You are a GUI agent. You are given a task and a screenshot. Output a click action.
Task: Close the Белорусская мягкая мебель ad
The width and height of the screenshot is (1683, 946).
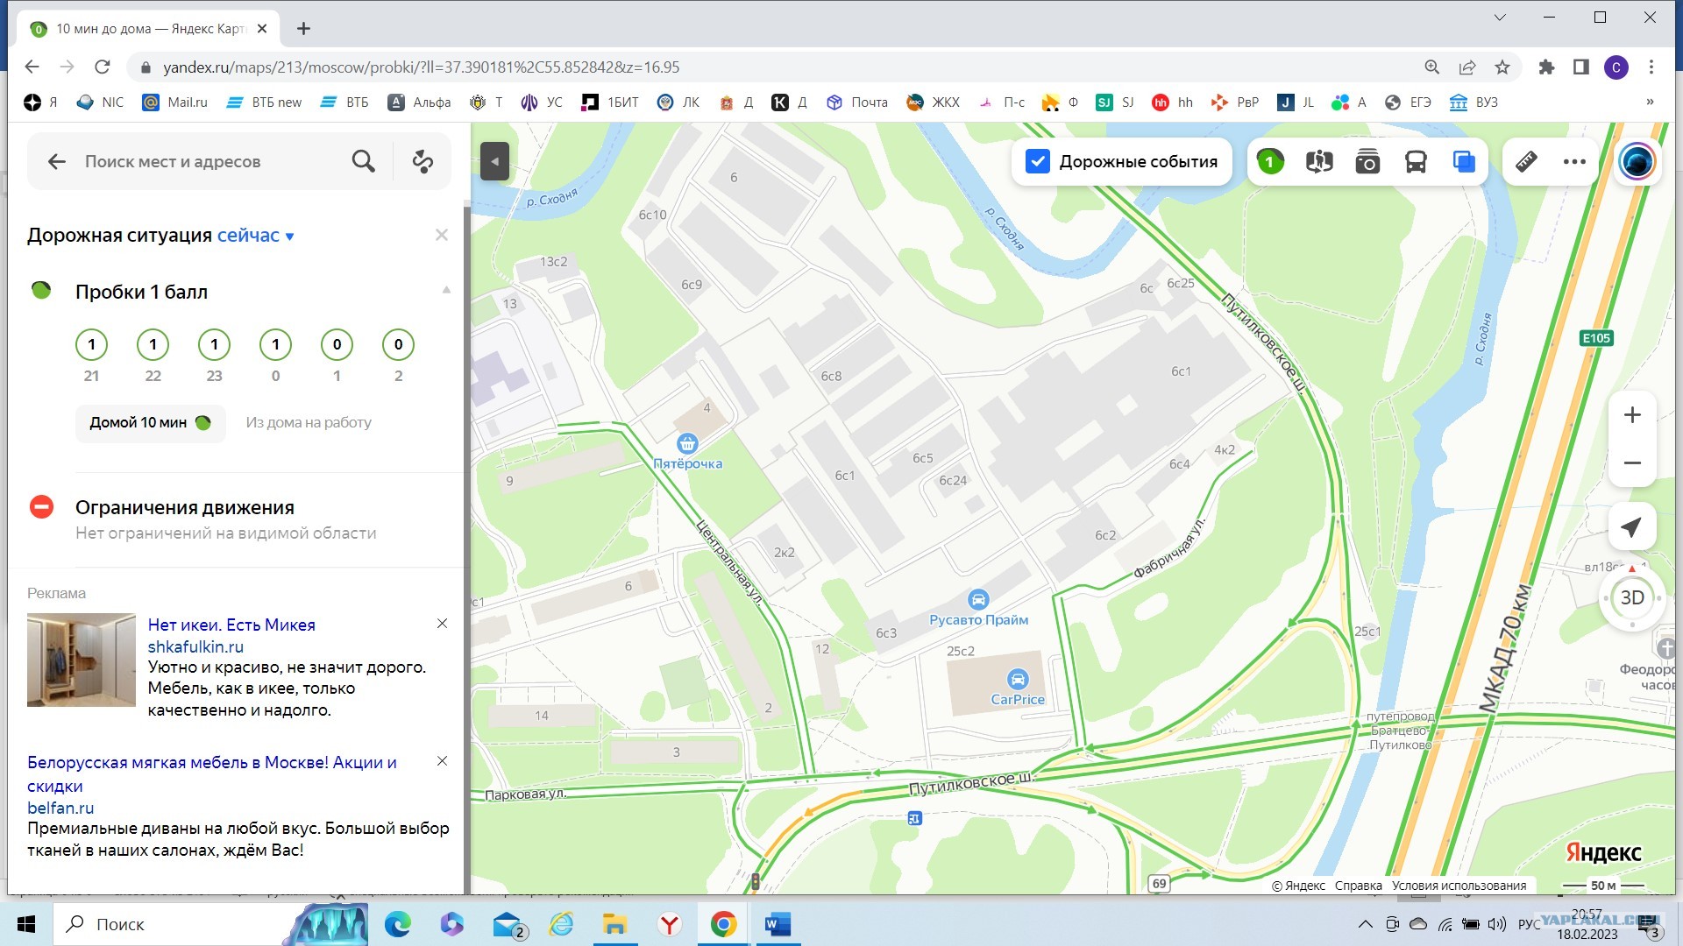pyautogui.click(x=442, y=761)
